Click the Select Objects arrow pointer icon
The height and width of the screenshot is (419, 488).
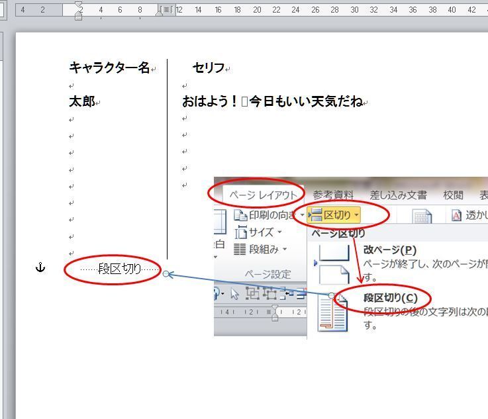pyautogui.click(x=234, y=294)
